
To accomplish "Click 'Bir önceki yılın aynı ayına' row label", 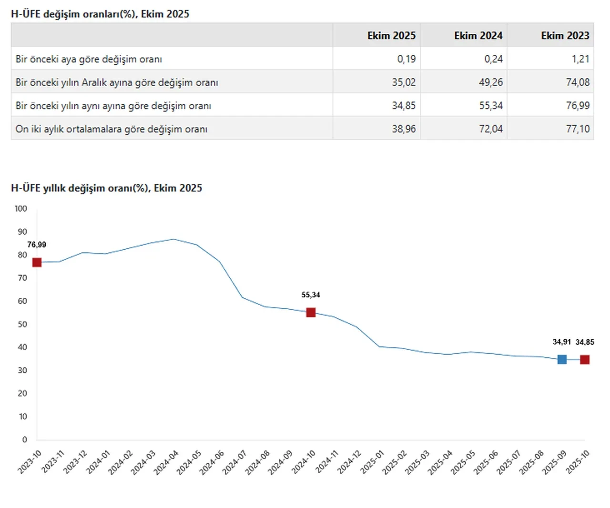I will tap(113, 106).
